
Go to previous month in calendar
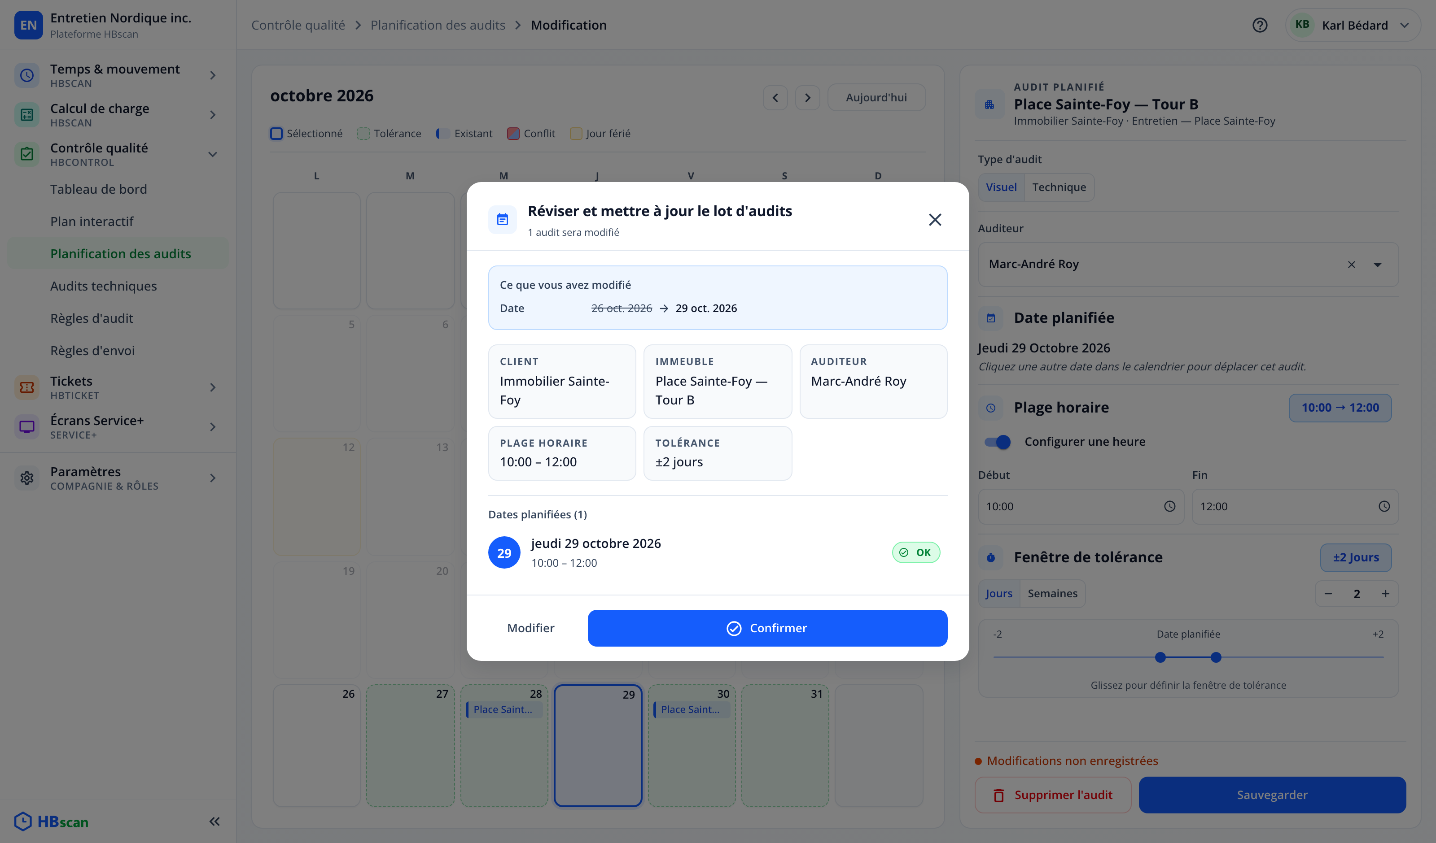[x=775, y=97]
